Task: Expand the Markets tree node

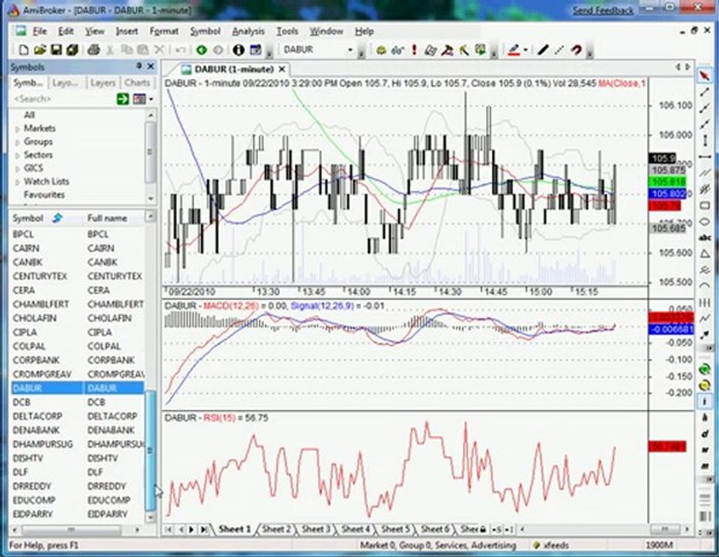Action: tap(18, 129)
